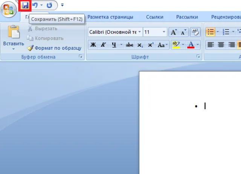
Task: Click Формат по образцу button
Action: [x=54, y=48]
